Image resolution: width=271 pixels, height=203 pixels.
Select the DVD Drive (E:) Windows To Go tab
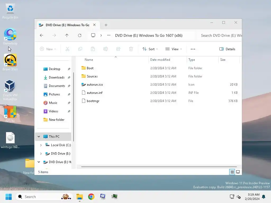coord(67,25)
